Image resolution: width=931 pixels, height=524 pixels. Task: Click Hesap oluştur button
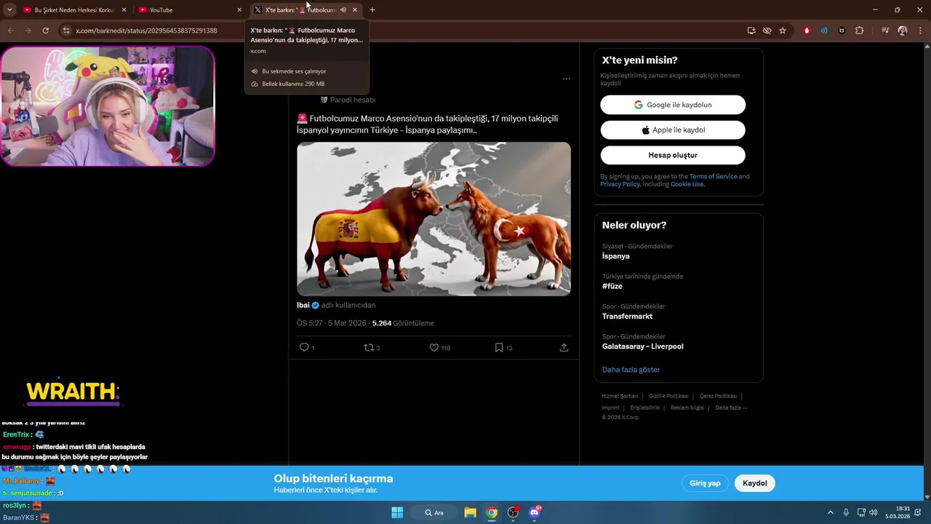(x=673, y=155)
